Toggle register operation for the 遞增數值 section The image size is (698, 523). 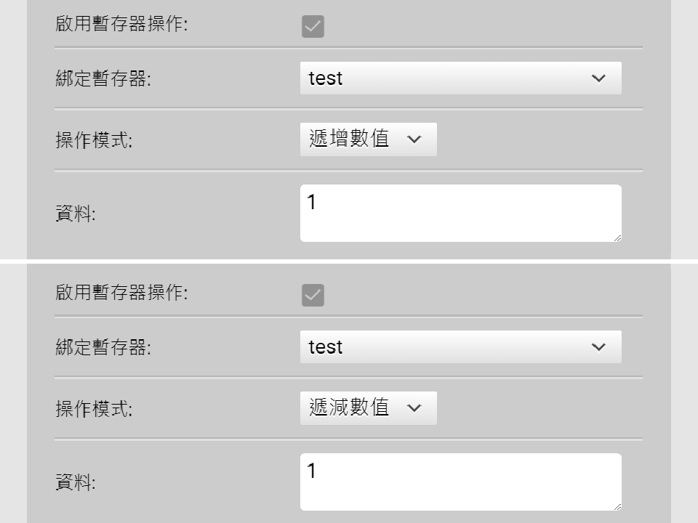pyautogui.click(x=313, y=26)
